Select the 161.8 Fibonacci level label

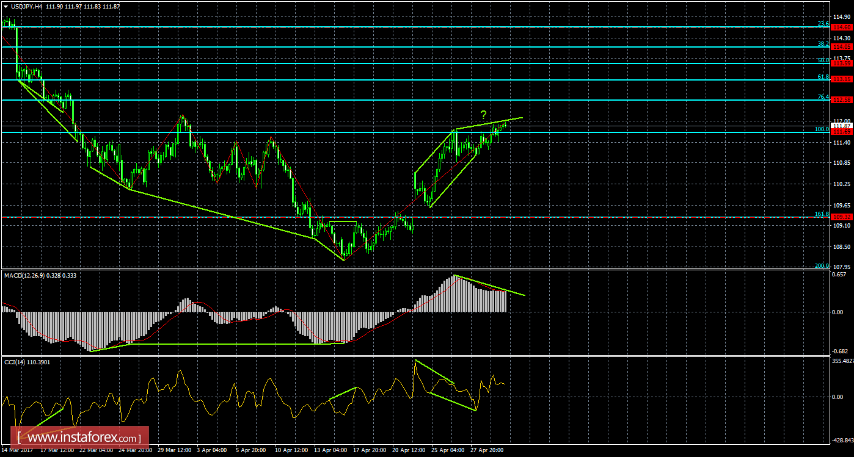coord(822,214)
